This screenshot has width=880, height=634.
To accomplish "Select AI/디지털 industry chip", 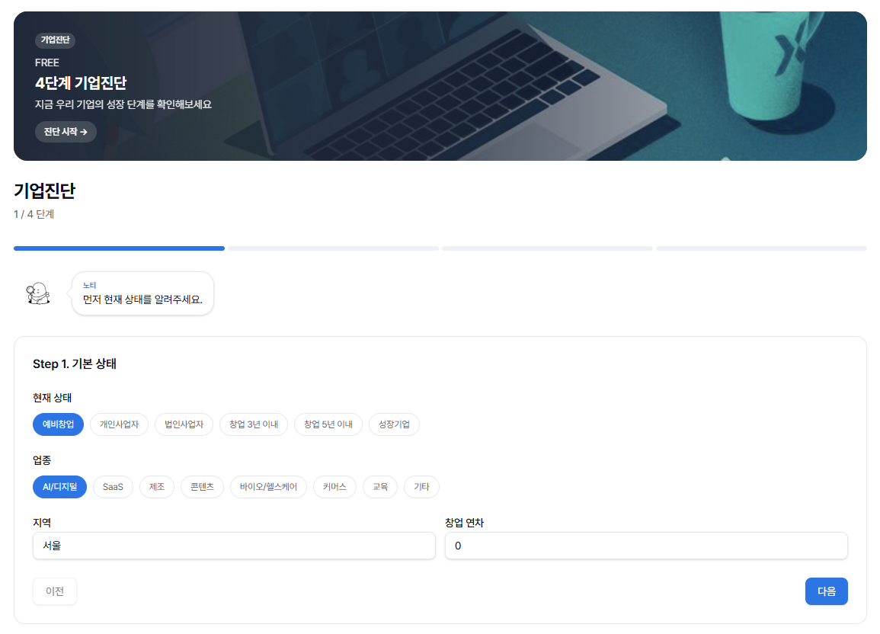I will 60,486.
